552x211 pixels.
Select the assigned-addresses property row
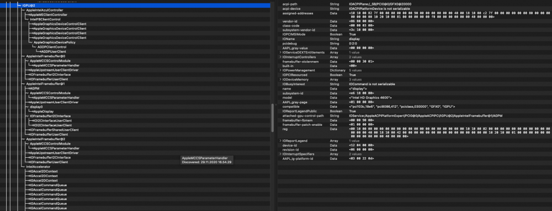coord(415,15)
